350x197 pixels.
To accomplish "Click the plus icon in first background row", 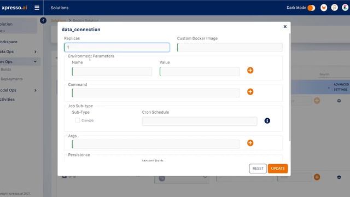I will (317, 101).
